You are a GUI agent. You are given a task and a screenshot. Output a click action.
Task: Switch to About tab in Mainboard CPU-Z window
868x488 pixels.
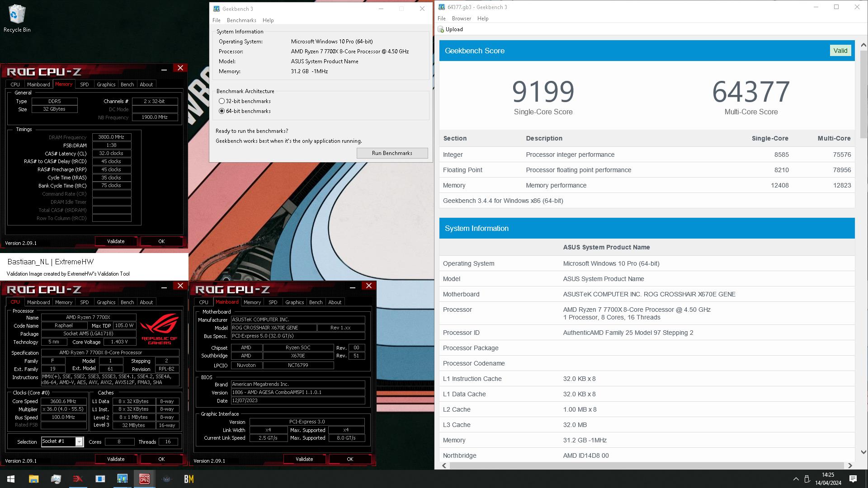(x=335, y=302)
